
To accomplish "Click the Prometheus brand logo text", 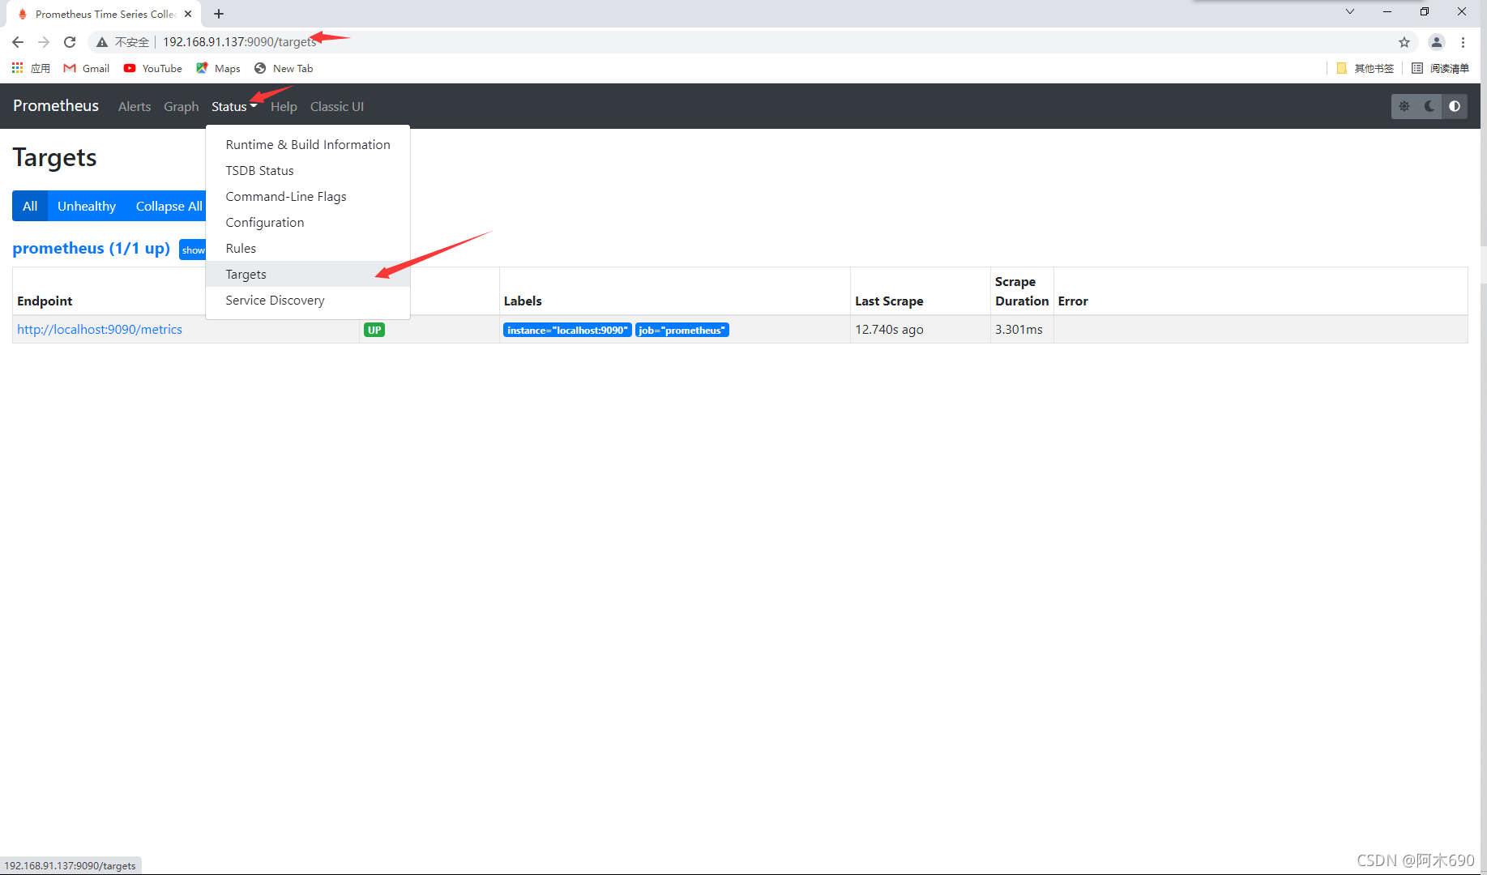I will 56,106.
